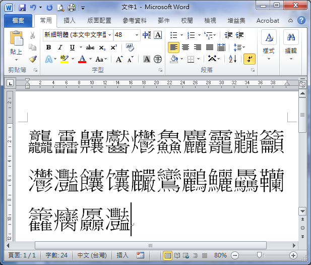Click the Clear Formatting eraser icon
This screenshot has height=265, width=311.
tap(130, 47)
